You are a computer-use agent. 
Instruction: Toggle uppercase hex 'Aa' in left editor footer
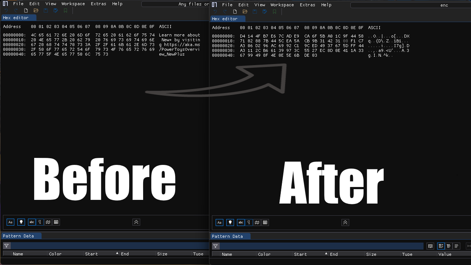point(10,222)
